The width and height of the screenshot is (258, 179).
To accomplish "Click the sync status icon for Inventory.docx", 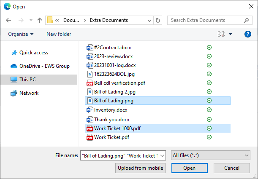I will [209, 110].
